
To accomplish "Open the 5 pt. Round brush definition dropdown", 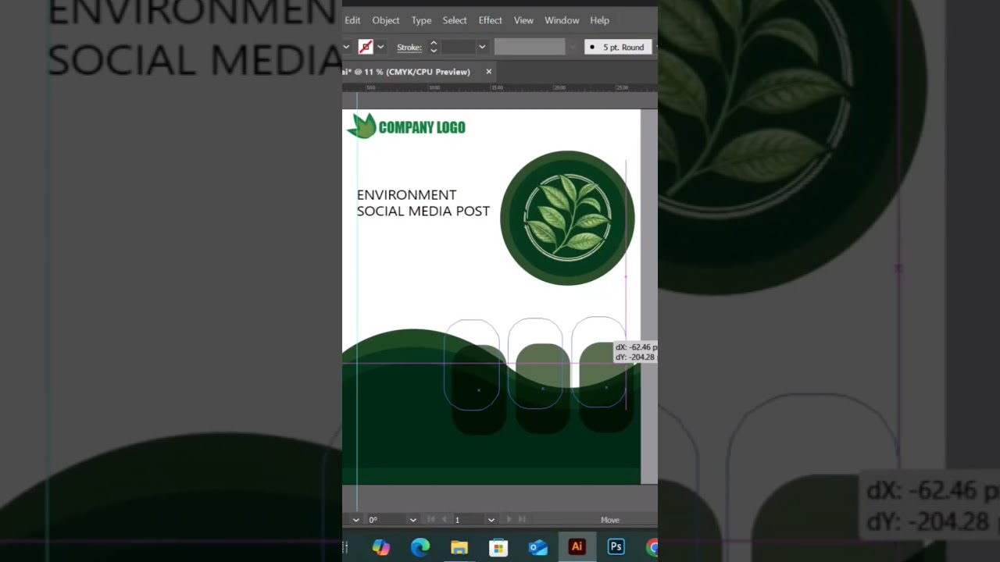I will tap(618, 47).
